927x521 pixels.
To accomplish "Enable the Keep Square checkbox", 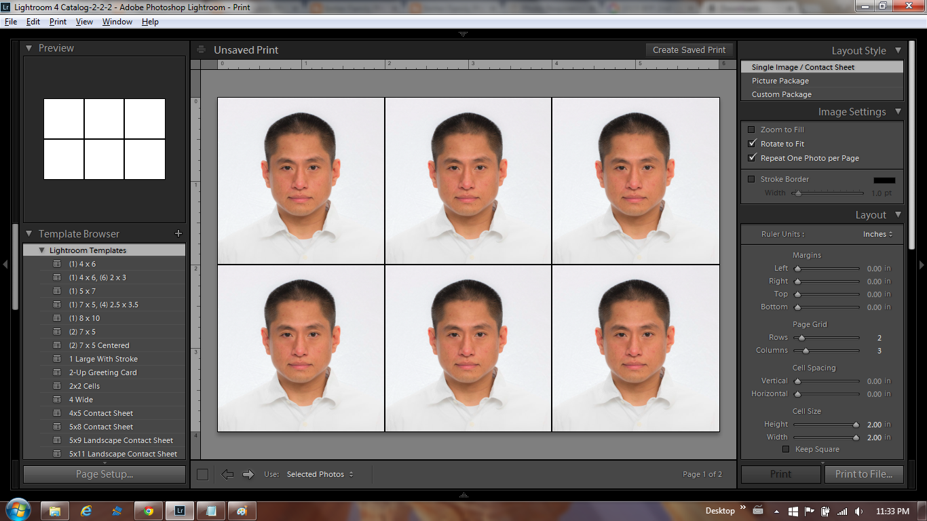I will tap(786, 449).
